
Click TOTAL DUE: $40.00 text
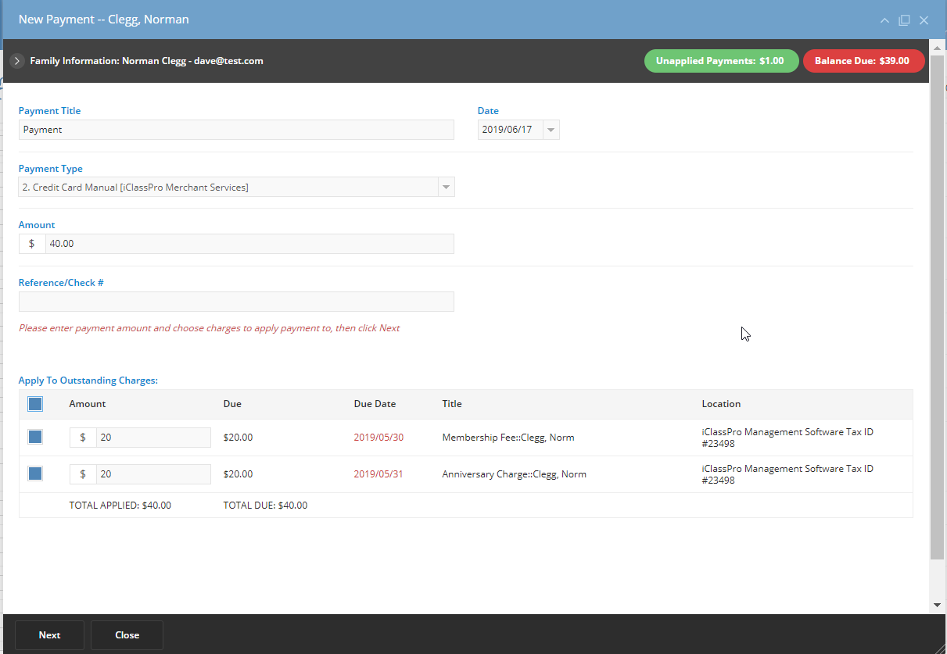(265, 506)
